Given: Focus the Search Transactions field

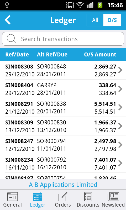Looking at the screenshot, I should [63, 39].
